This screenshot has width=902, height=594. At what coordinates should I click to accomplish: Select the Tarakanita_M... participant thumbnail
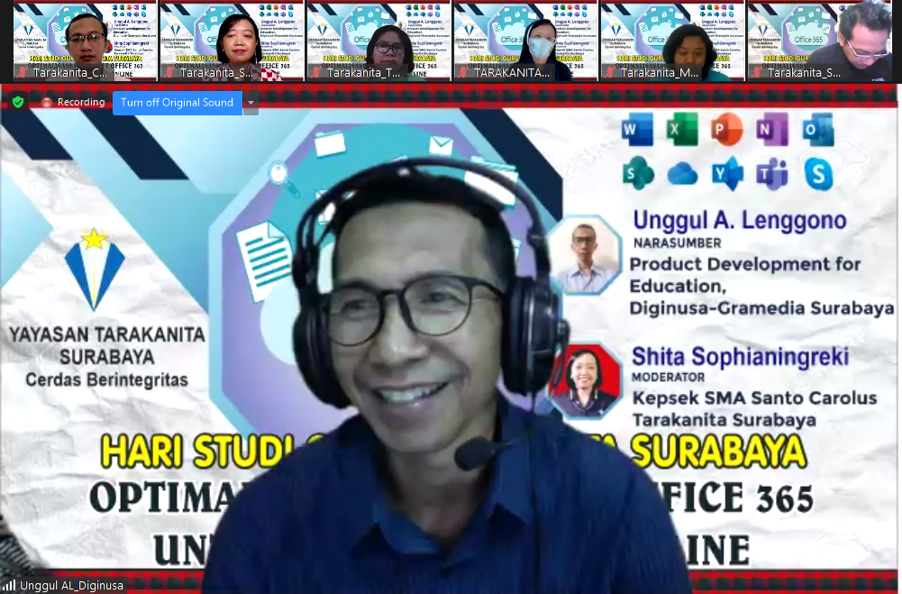pos(672,41)
